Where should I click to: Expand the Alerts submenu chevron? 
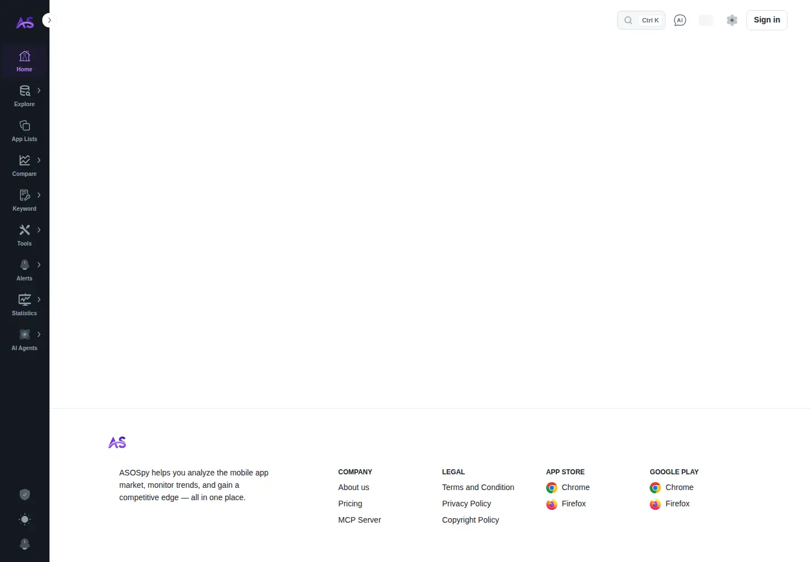39,265
